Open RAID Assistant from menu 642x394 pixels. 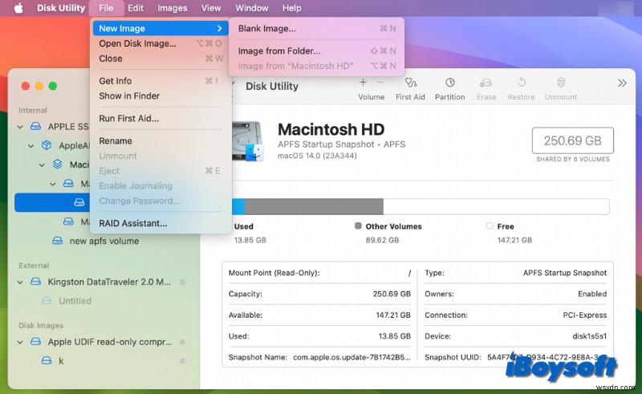[160, 223]
